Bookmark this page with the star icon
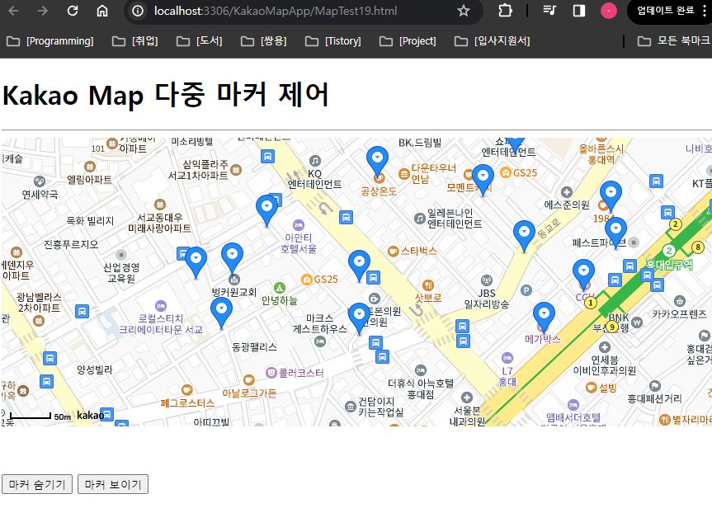This screenshot has height=513, width=712. pos(463,11)
